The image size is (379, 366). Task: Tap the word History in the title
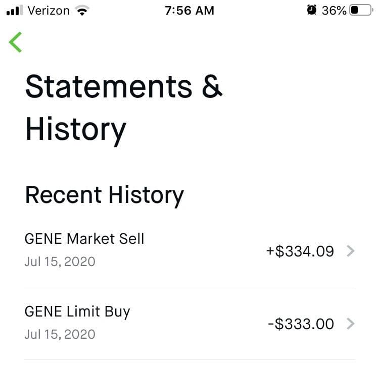tap(75, 129)
